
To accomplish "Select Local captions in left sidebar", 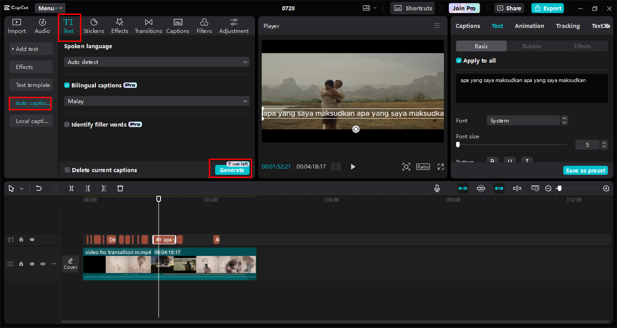I will coord(31,121).
